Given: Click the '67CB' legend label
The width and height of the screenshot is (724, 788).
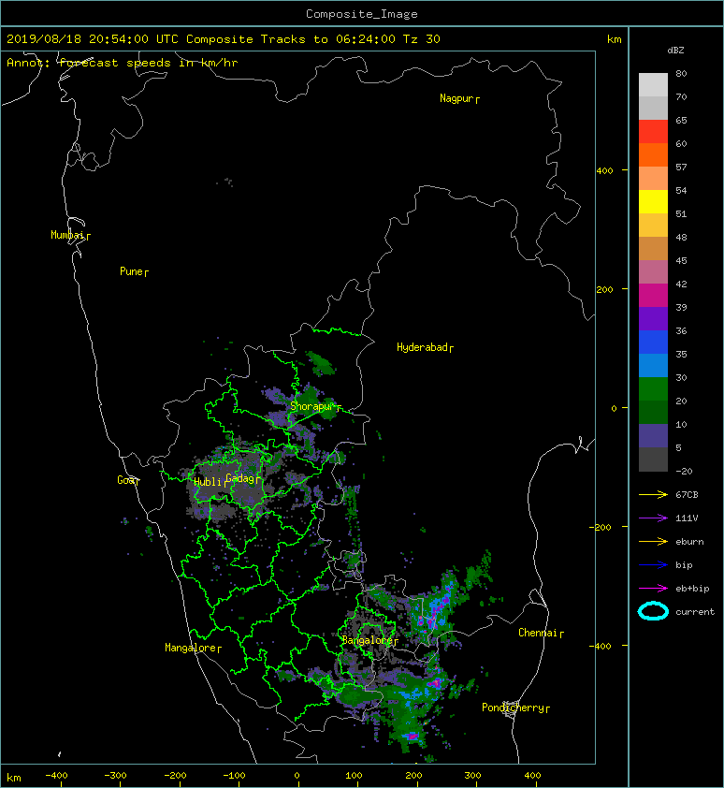Looking at the screenshot, I should click(687, 495).
